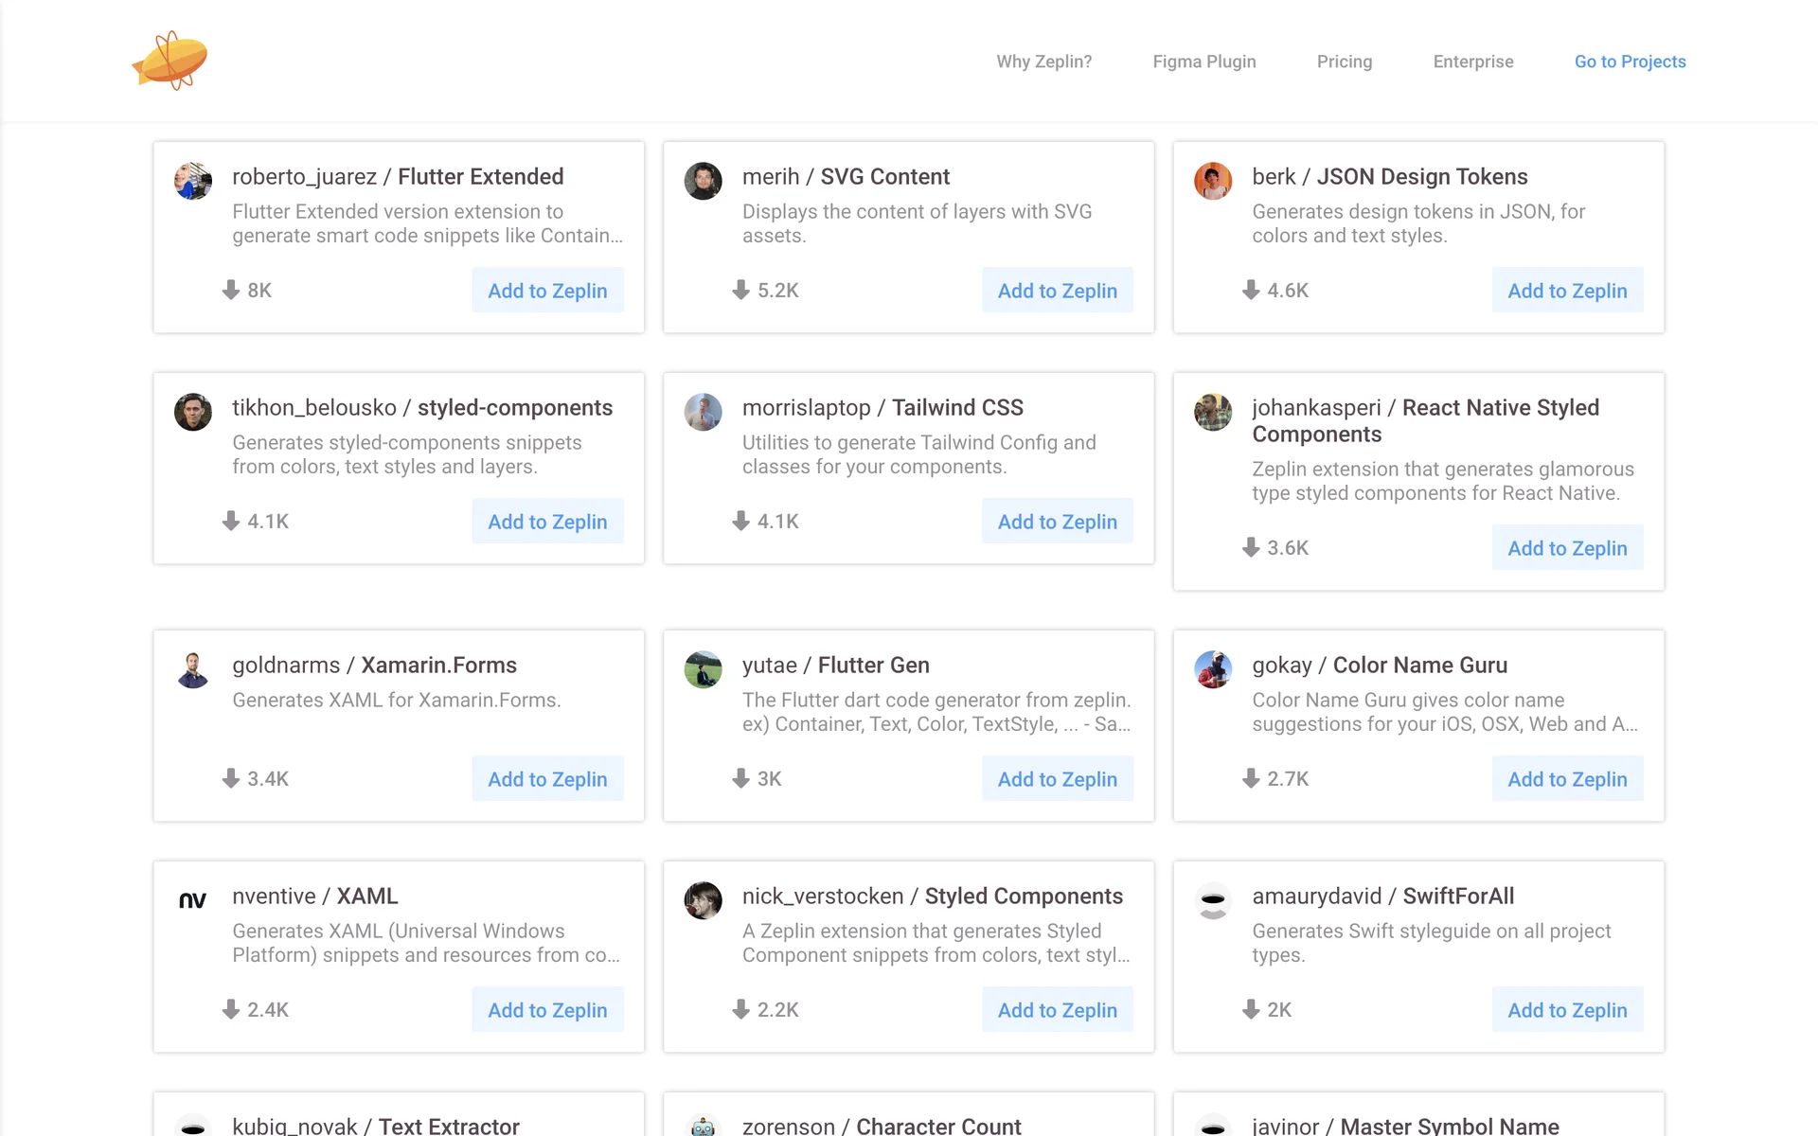Click amaurydavid's avatar on SwiftForAll
1818x1136 pixels.
pyautogui.click(x=1213, y=900)
